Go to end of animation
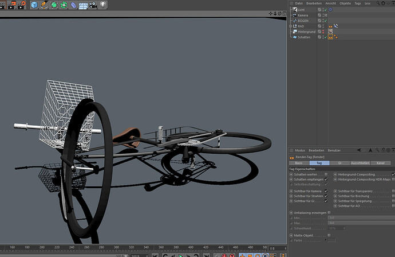The width and height of the screenshot is (395, 257). (x=206, y=255)
